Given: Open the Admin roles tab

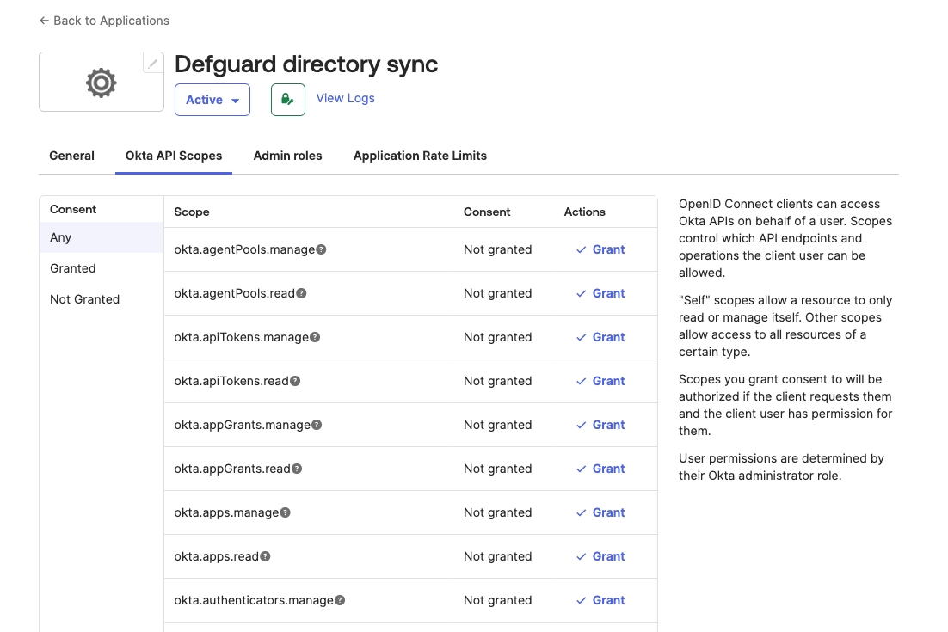Looking at the screenshot, I should click(x=287, y=156).
